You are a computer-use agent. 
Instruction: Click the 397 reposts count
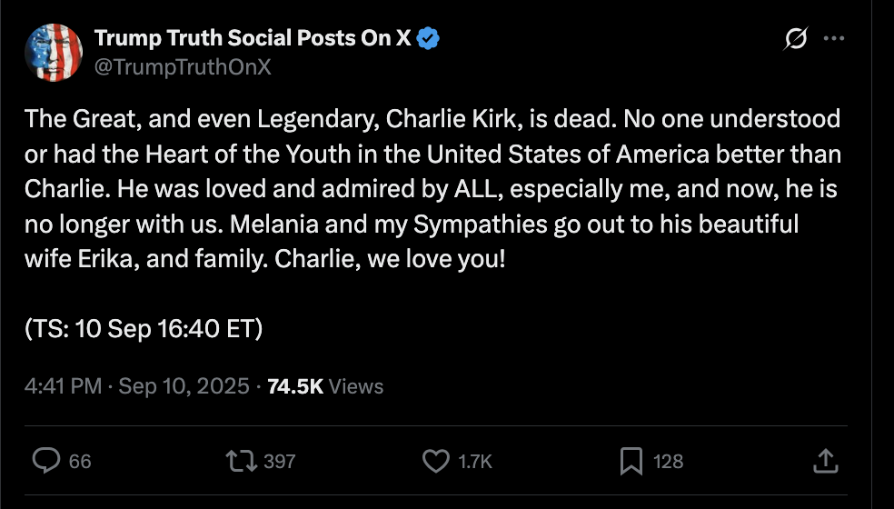click(x=279, y=462)
